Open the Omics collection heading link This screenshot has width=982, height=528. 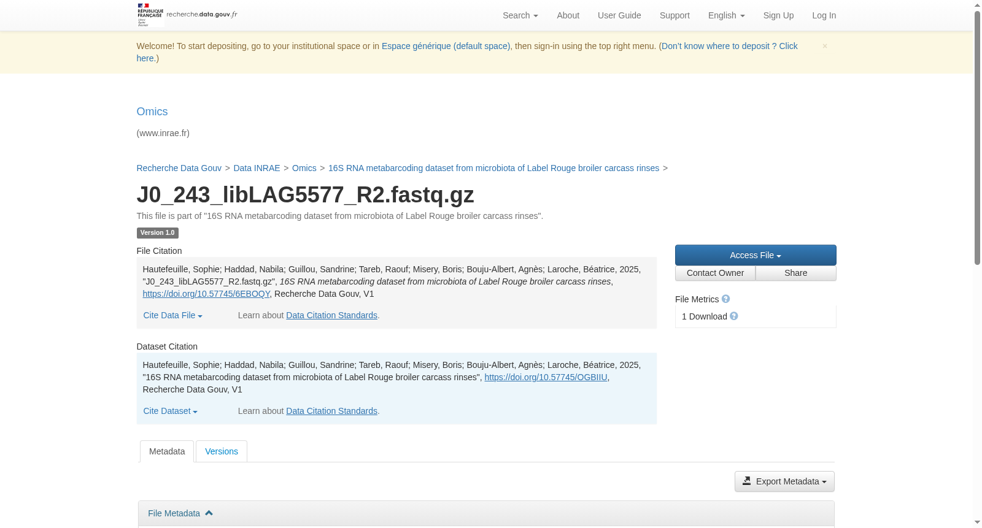(152, 112)
